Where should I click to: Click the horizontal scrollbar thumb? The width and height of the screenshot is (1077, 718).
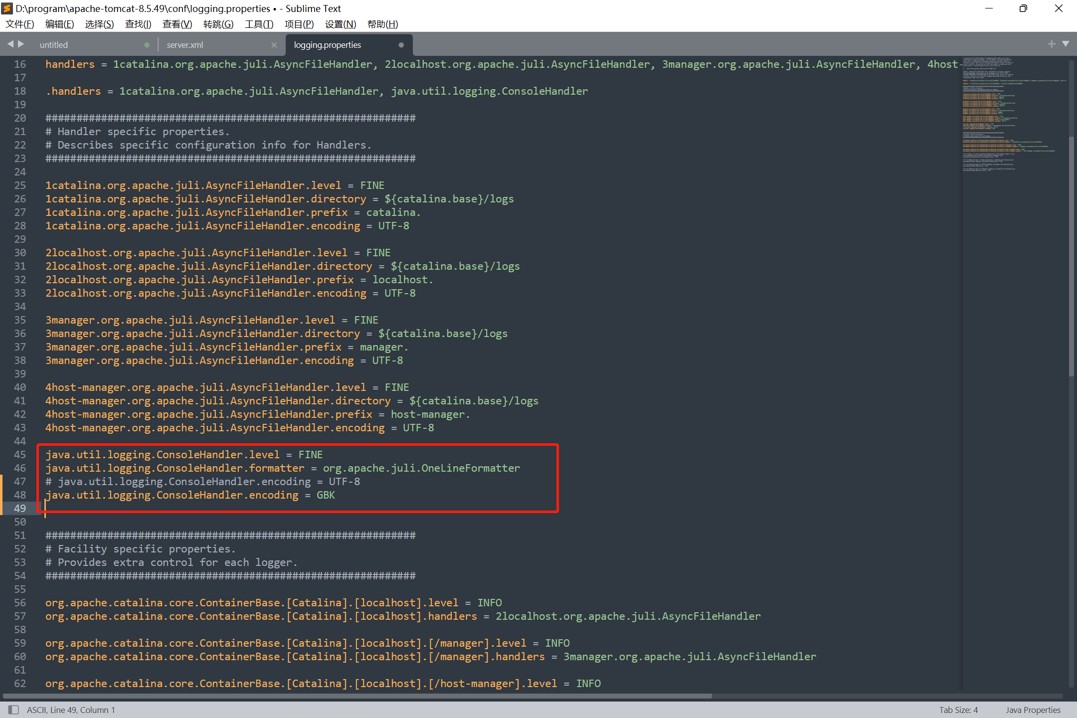[x=357, y=696]
